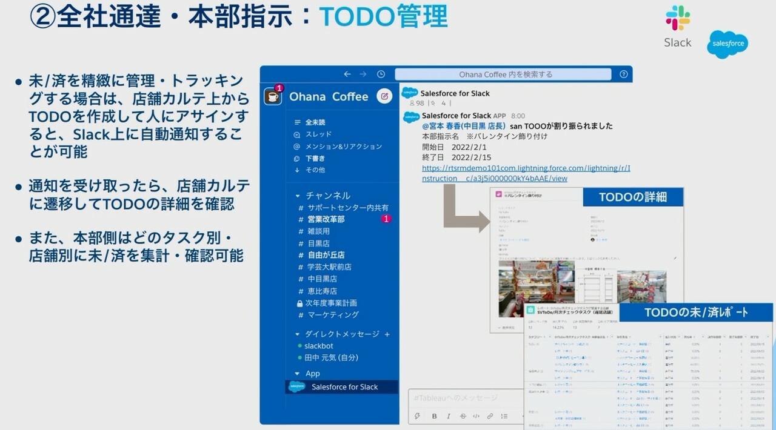Click the back arrow in Slack header
Screen dimensions: 776x430
[347, 74]
